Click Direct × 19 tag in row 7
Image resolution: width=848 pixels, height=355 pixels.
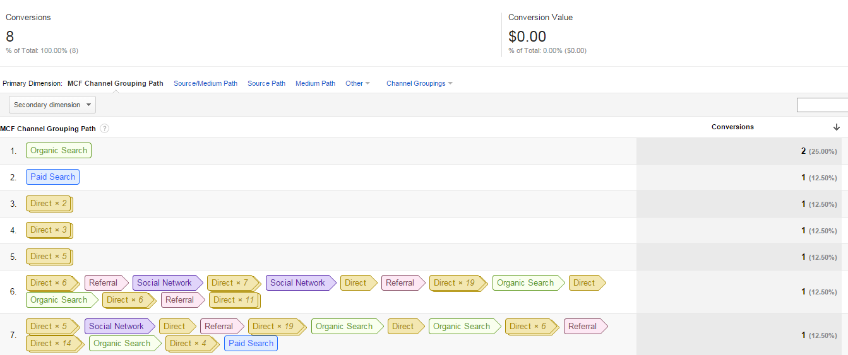click(x=278, y=327)
